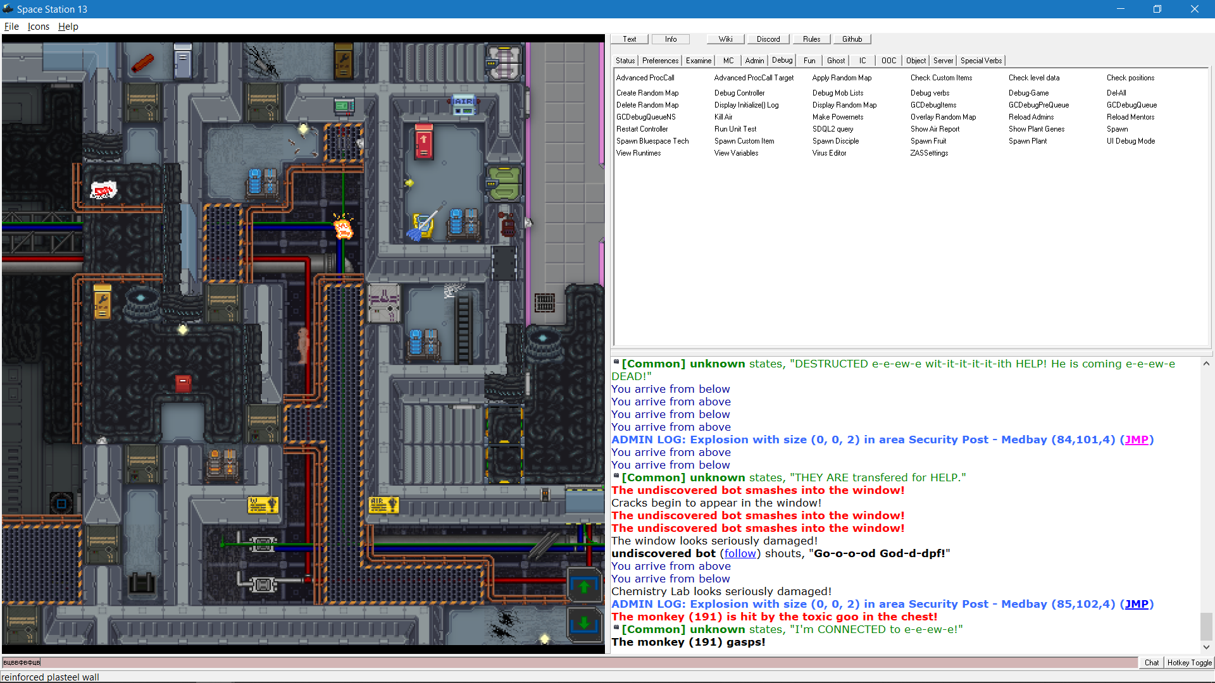Click the command input text field
This screenshot has width=1215, height=683.
pos(570,662)
